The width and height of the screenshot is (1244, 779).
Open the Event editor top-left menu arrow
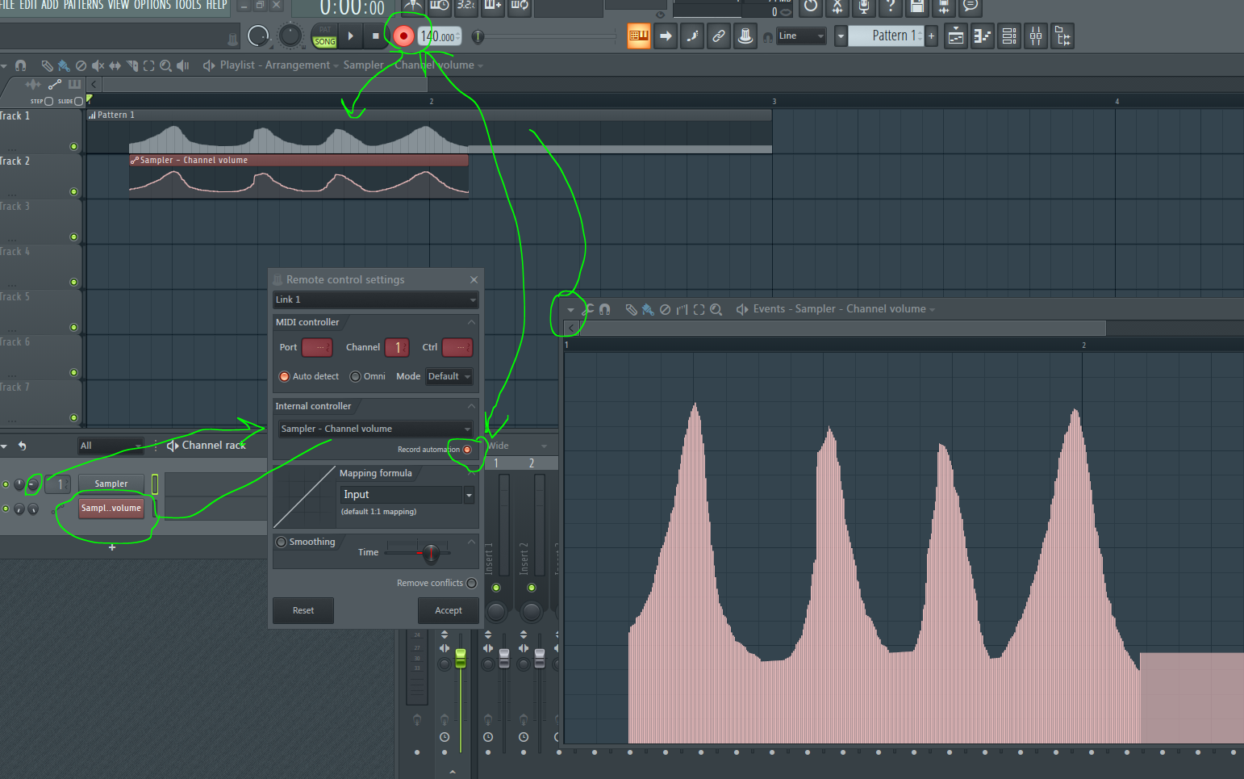pyautogui.click(x=571, y=310)
